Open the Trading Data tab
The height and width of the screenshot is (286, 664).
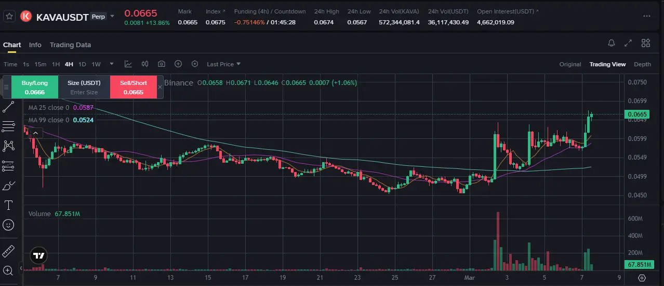(x=70, y=45)
